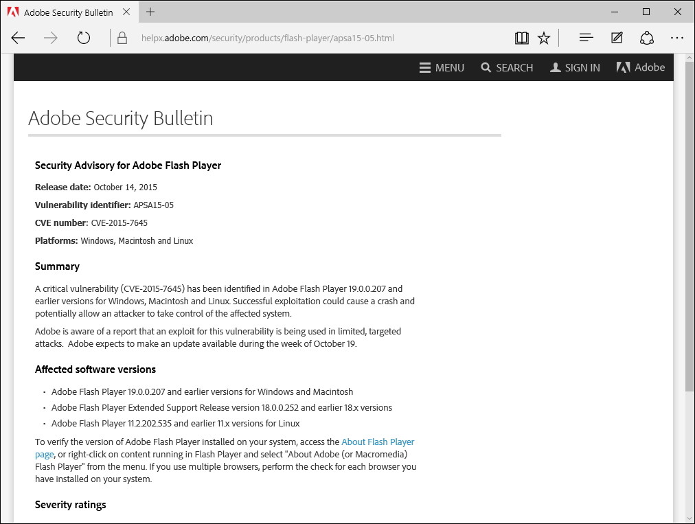Click the address bar URL field
Viewport: 695px width, 524px height.
309,38
